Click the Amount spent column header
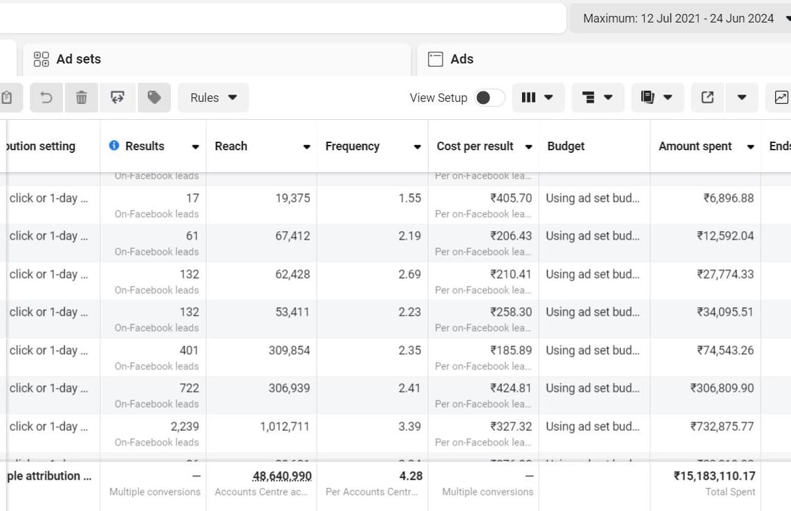This screenshot has height=511, width=791. [695, 146]
